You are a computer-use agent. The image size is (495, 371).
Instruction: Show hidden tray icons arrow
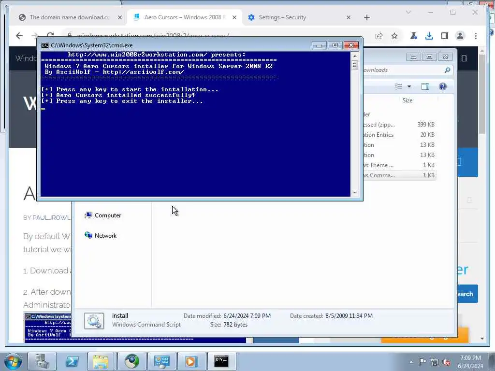[411, 362]
